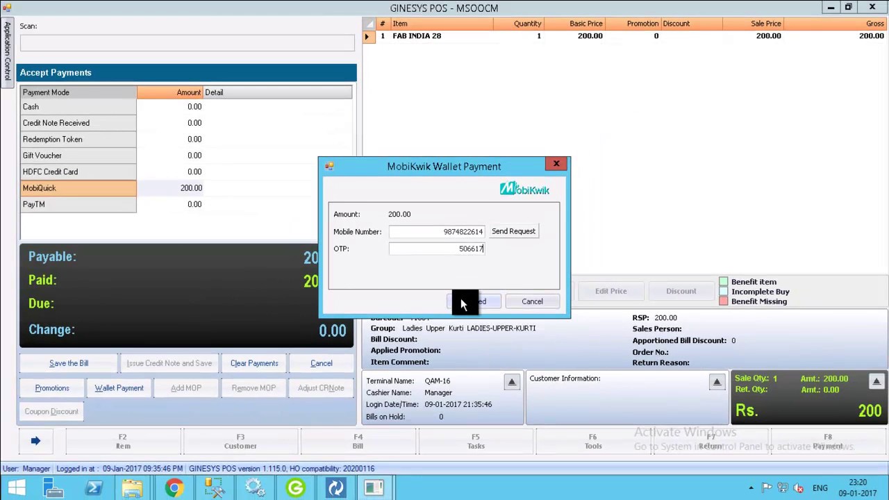The image size is (889, 500).
Task: Open the Action Center flag icon
Action: 766,487
